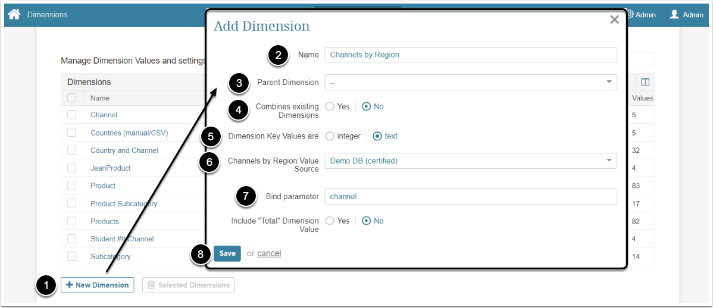
Task: Go to the home page icon
Action: 14,14
